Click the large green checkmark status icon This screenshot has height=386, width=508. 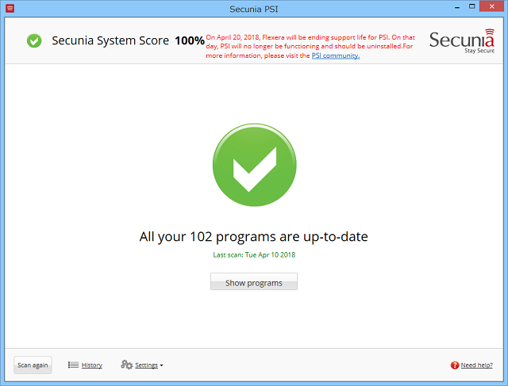point(254,165)
